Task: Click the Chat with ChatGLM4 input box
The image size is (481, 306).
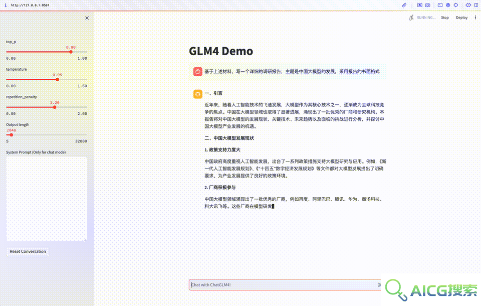Action: 285,285
